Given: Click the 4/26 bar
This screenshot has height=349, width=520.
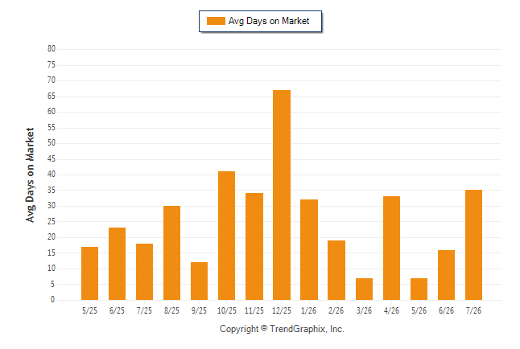Looking at the screenshot, I should coord(391,248).
